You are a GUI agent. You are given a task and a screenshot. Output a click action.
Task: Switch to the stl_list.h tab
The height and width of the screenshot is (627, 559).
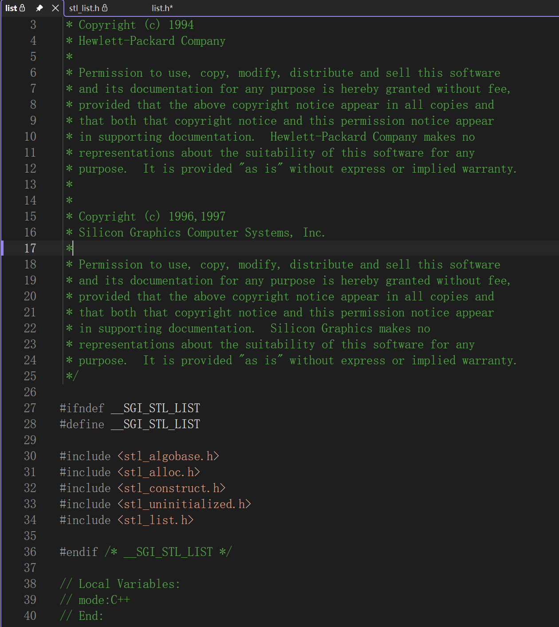tap(84, 8)
